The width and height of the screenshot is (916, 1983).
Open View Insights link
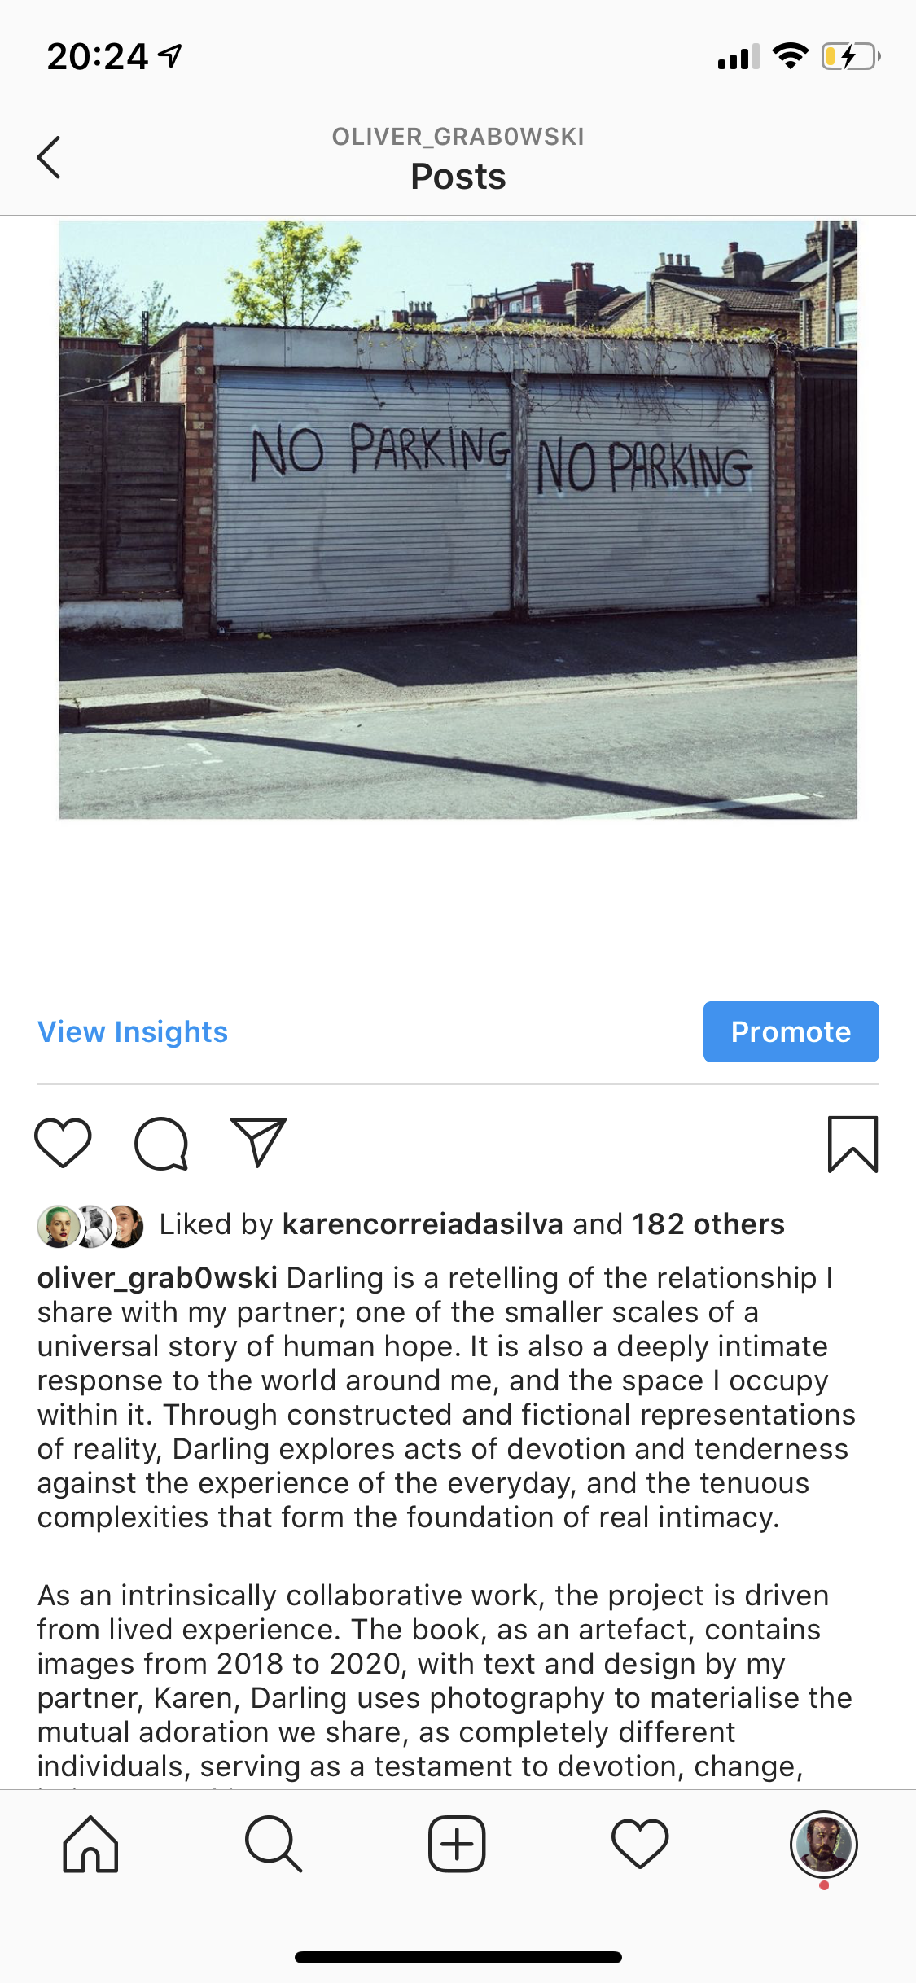click(133, 1031)
